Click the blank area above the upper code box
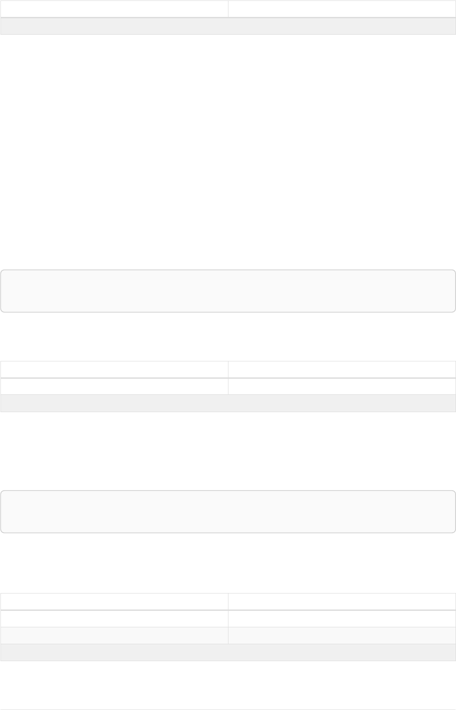This screenshot has height=710, width=456. 228,151
